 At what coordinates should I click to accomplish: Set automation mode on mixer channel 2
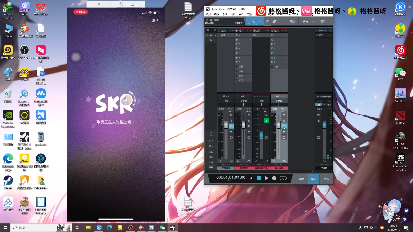(243, 164)
